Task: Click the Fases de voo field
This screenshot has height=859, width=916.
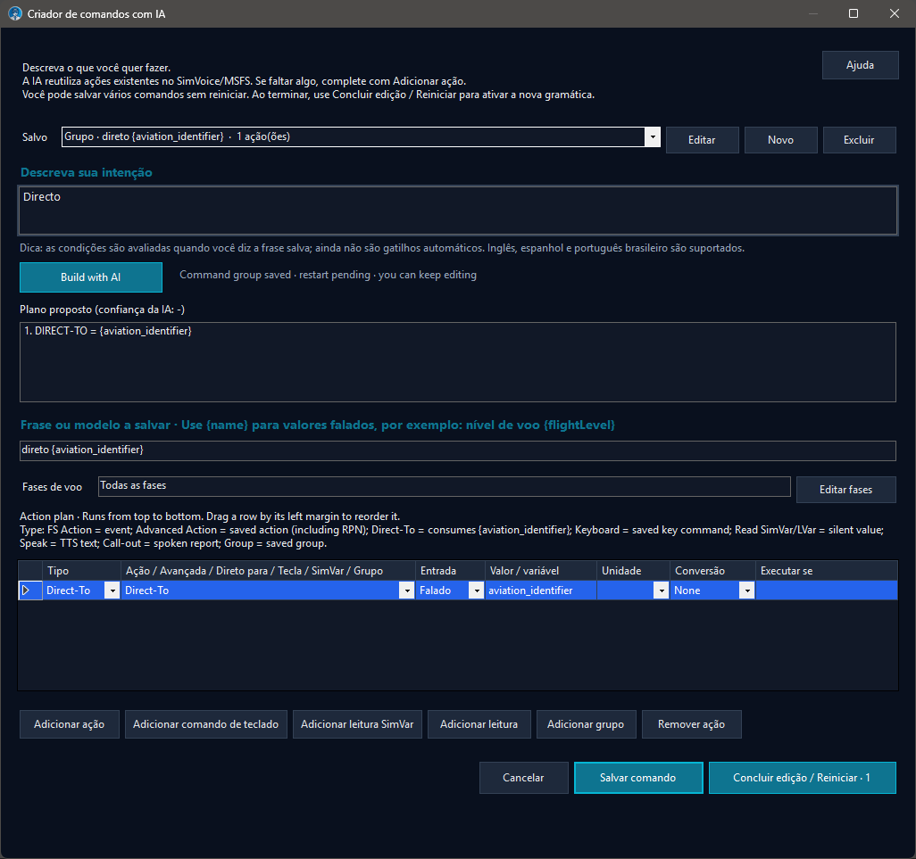Action: [444, 486]
